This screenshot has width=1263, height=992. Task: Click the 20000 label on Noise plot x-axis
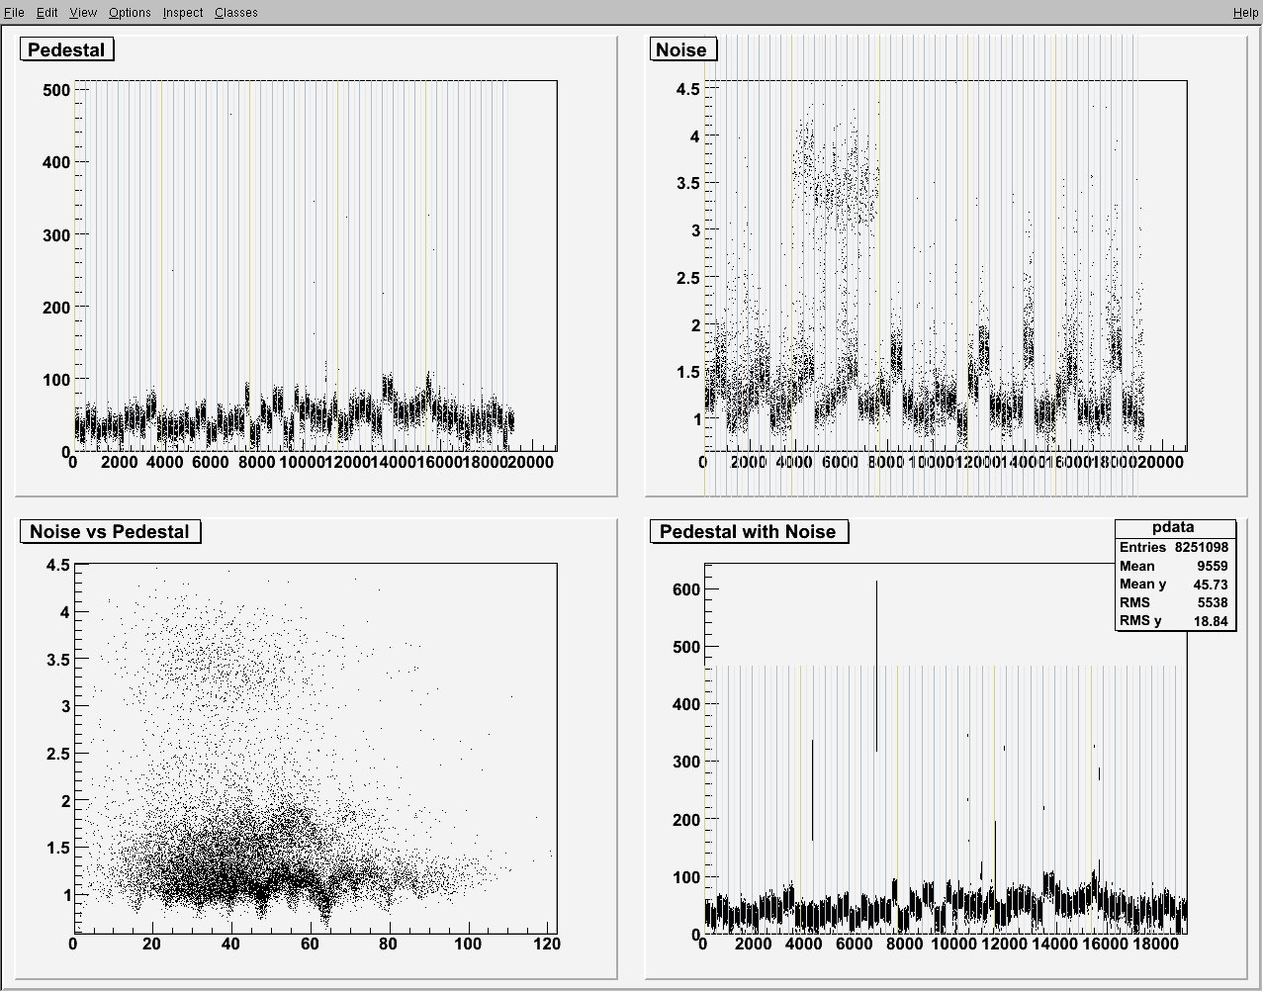point(1159,462)
